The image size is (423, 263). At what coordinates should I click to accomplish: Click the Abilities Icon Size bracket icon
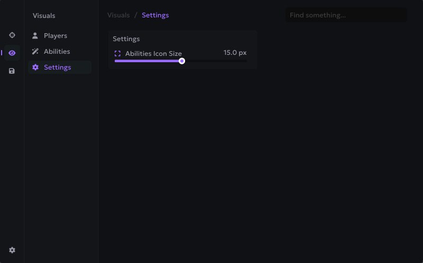point(118,54)
